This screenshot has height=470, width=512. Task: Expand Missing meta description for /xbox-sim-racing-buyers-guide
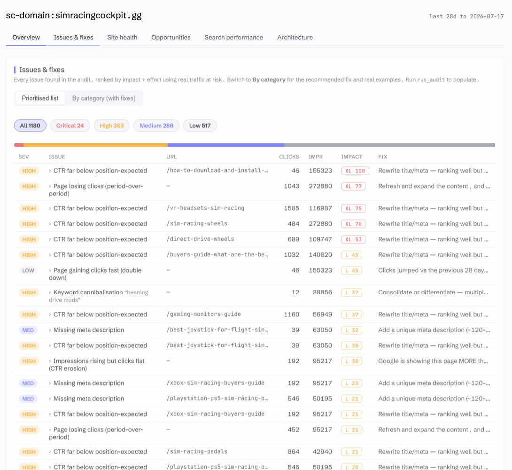click(86, 383)
